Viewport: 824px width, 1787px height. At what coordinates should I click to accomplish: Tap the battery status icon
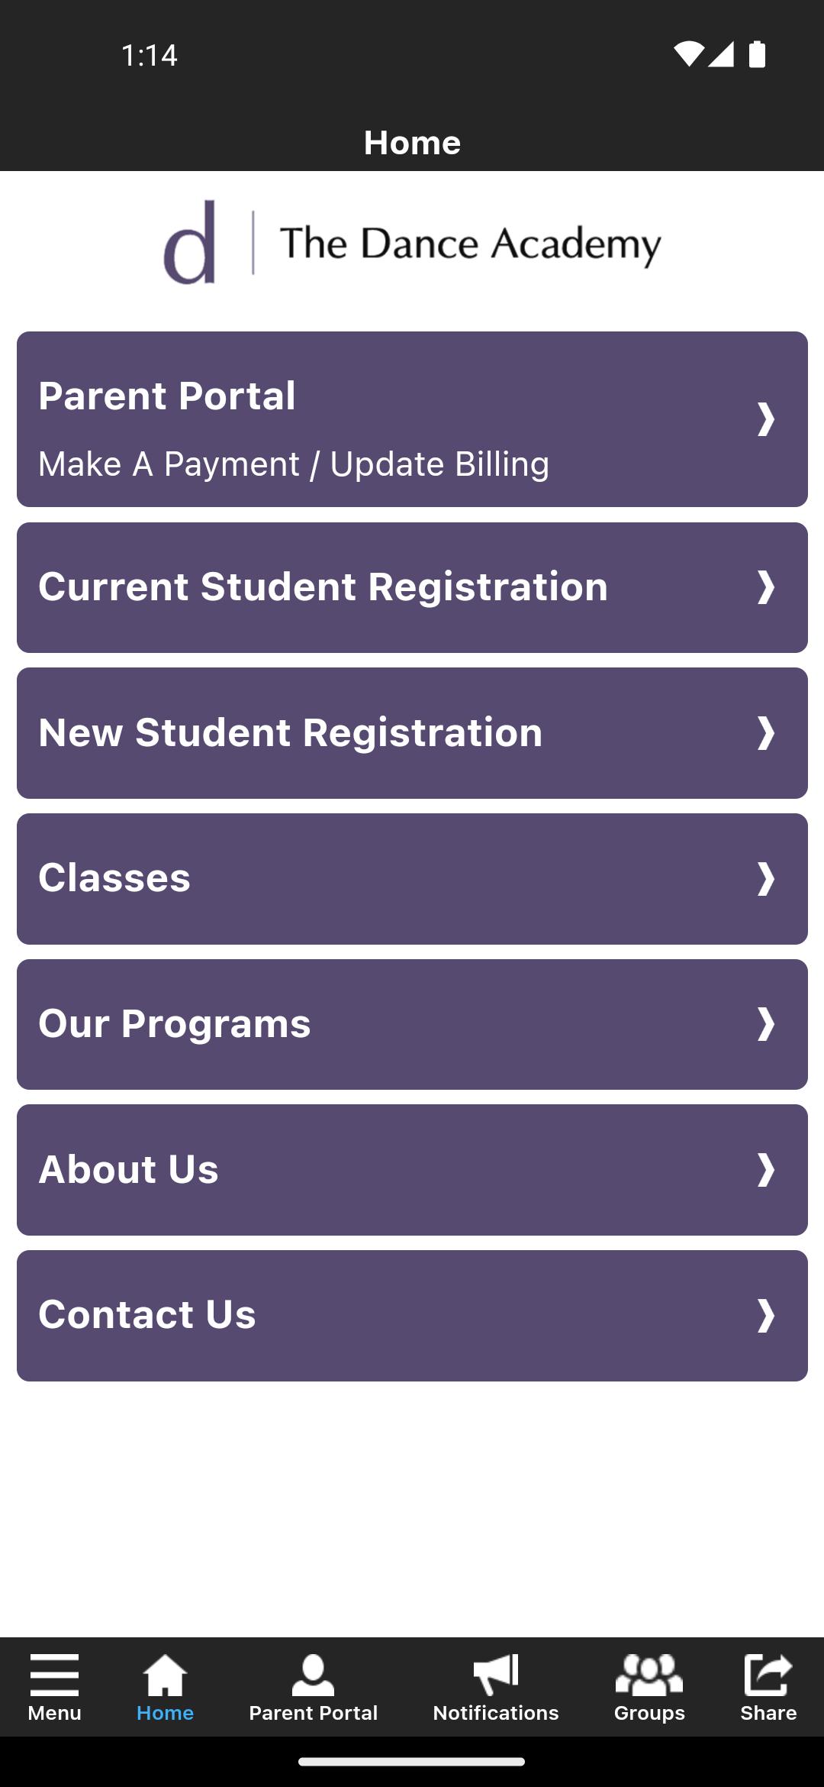[x=757, y=55]
